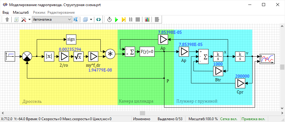This screenshot has height=122, width=285.
Task: Click the stopwatch simulation settings icon
Action: (109, 19)
